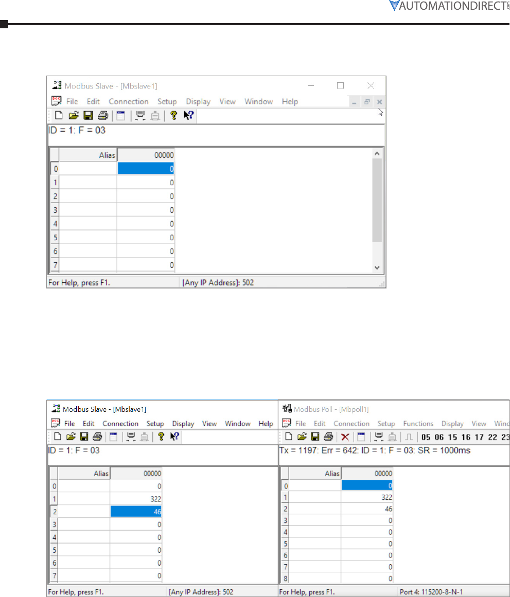Select highlighted value 46 in lower Modbus Slave
This screenshot has width=510, height=597.
[x=136, y=512]
